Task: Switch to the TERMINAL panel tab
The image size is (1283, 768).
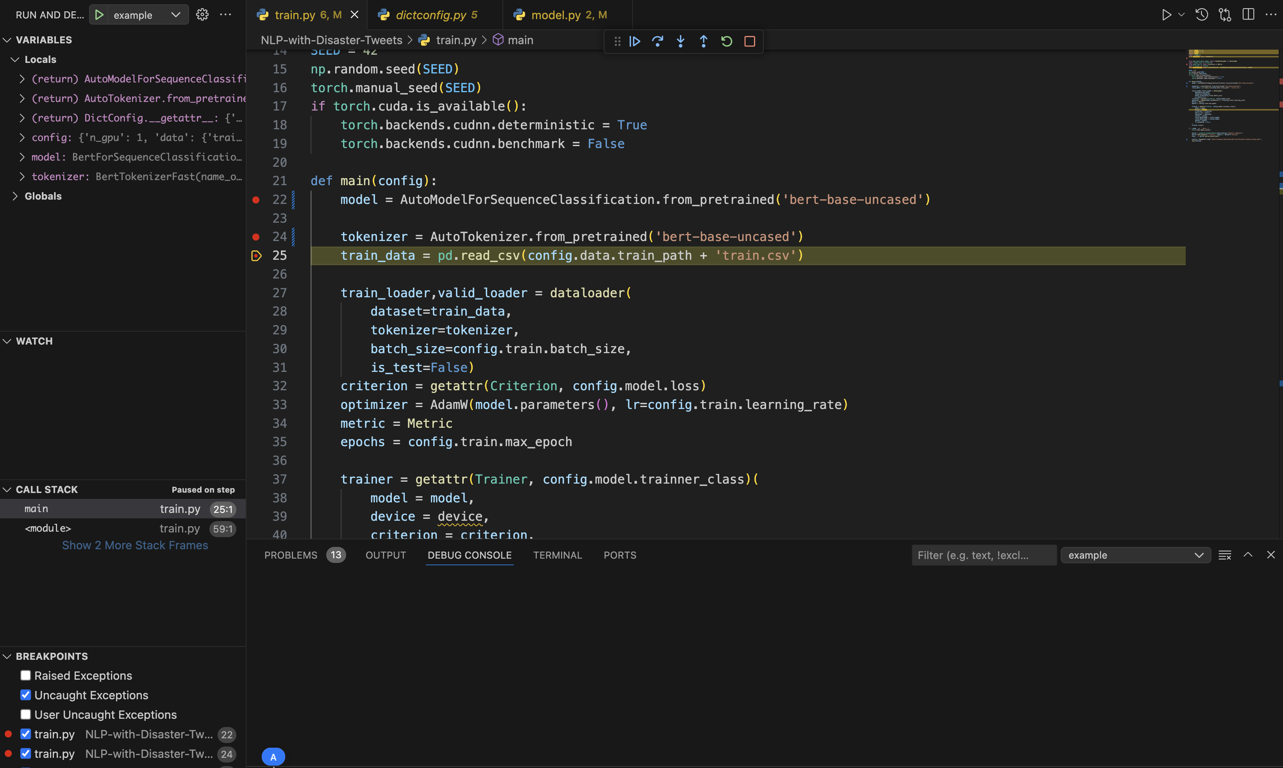Action: (558, 555)
